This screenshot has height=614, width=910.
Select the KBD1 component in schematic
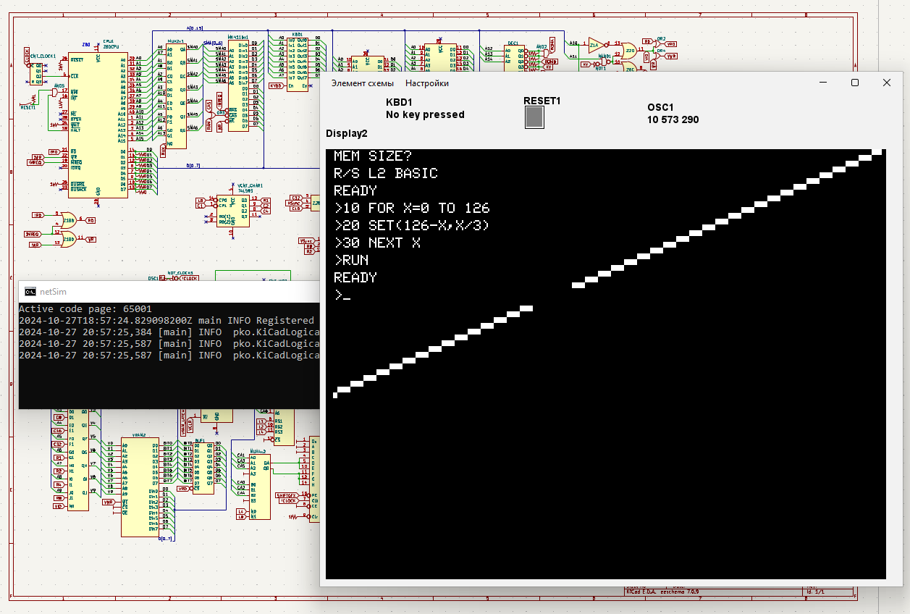pos(298,65)
